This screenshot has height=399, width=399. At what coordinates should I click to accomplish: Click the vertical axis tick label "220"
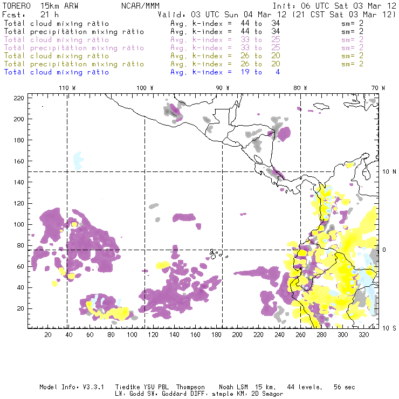pyautogui.click(x=19, y=98)
